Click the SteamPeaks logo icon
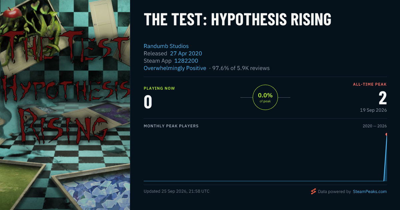The height and width of the screenshot is (210, 400). tap(313, 191)
